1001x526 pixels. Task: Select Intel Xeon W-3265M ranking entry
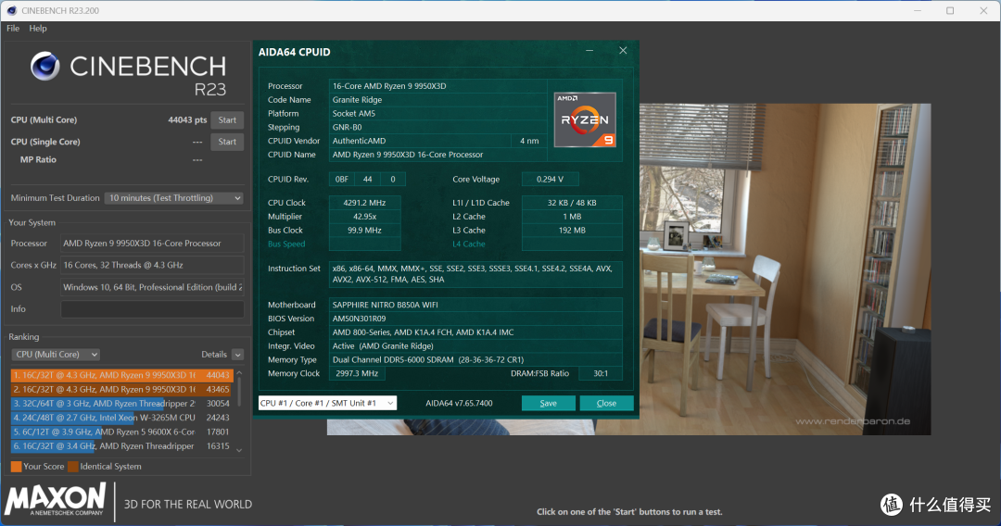click(x=121, y=418)
